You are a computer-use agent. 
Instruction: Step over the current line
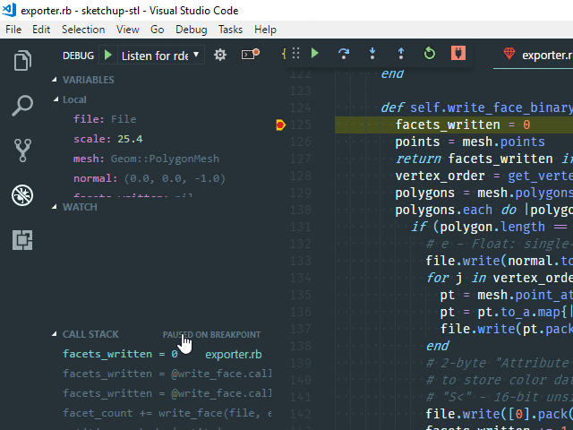(343, 54)
